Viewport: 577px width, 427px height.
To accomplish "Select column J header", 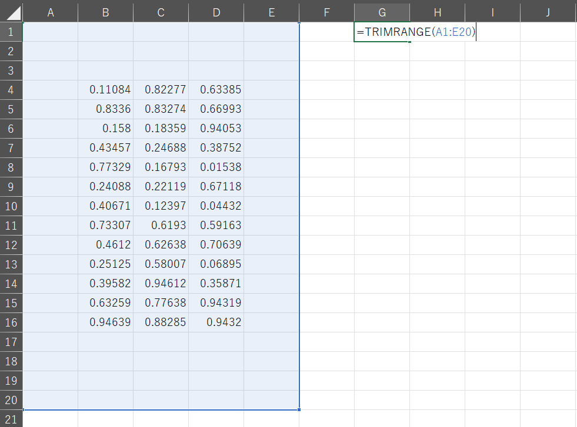I will coord(548,12).
